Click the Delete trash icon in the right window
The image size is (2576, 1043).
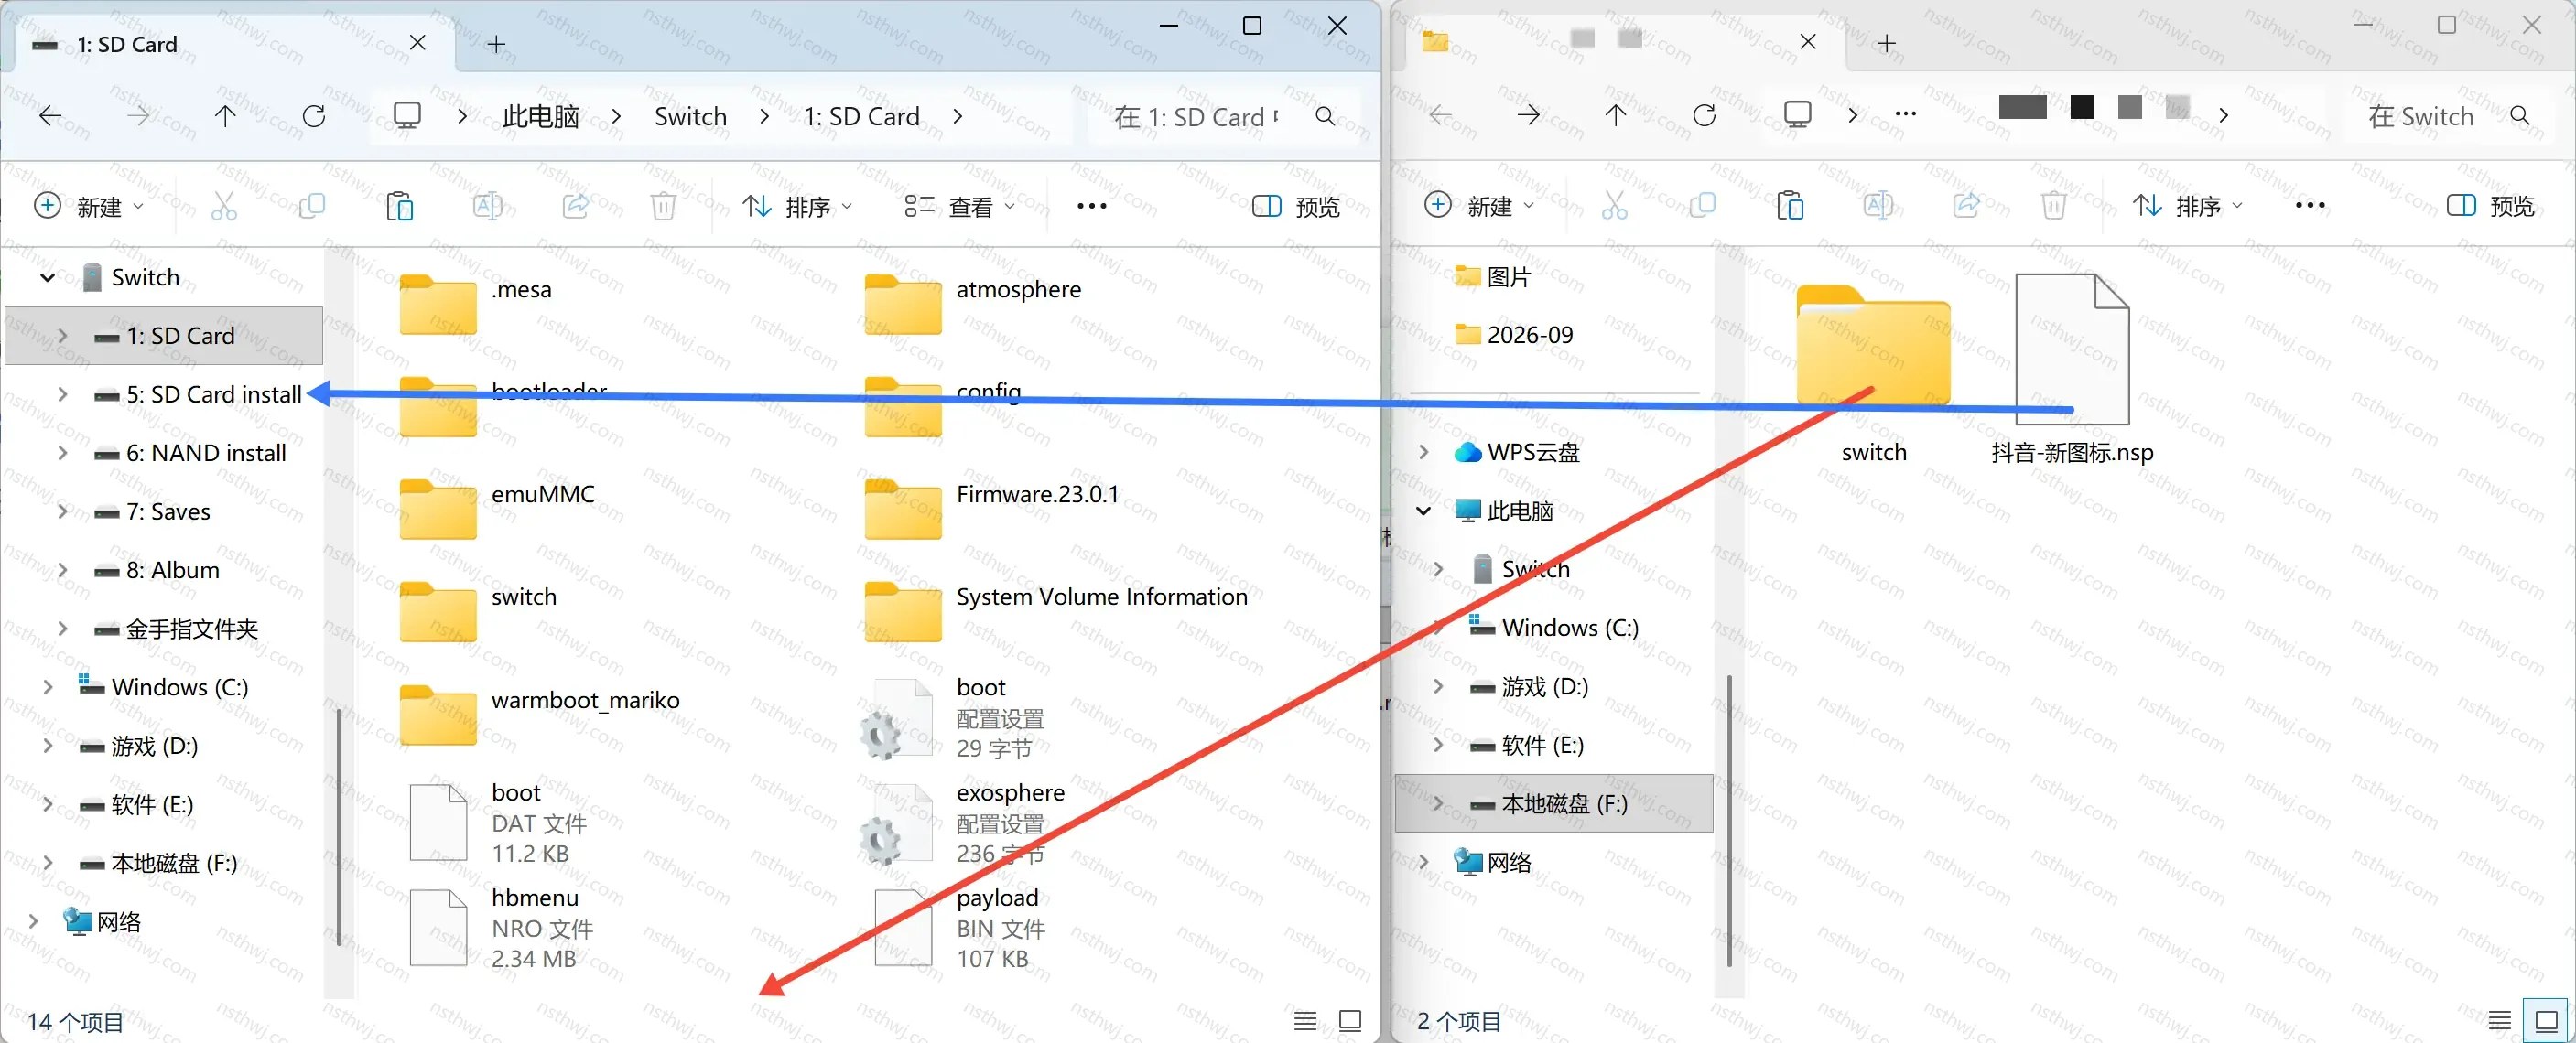(x=2054, y=206)
